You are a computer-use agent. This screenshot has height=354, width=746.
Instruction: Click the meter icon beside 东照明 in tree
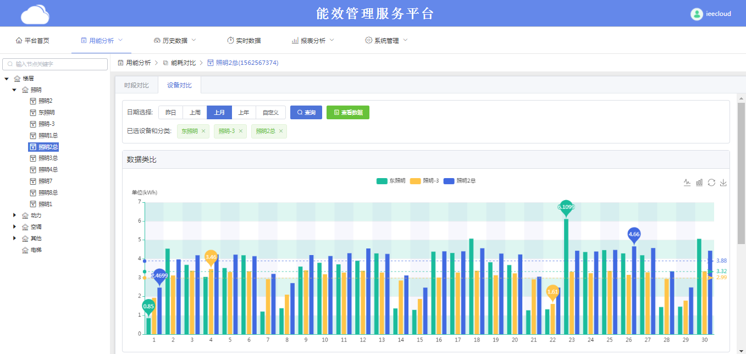point(33,113)
